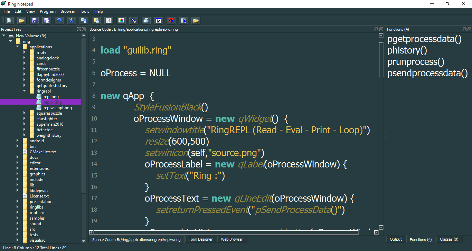Open replwscript.ring in the project tree

pos(57,108)
